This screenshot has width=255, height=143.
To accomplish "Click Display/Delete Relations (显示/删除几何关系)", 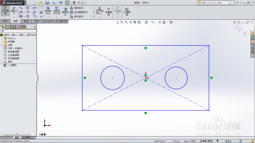I will pos(99,11).
